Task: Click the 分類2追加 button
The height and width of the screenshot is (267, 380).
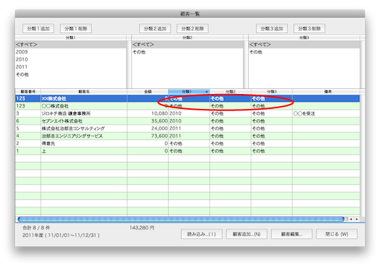Action: [x=155, y=28]
